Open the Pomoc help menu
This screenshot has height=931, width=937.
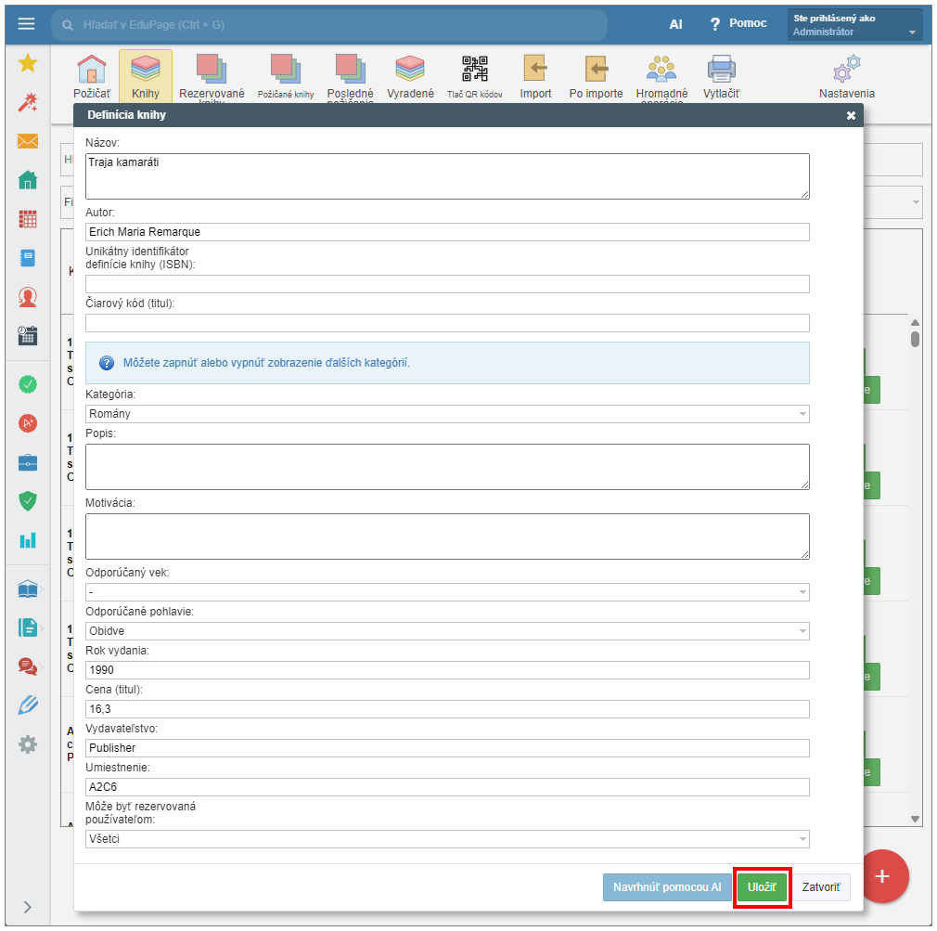point(738,24)
